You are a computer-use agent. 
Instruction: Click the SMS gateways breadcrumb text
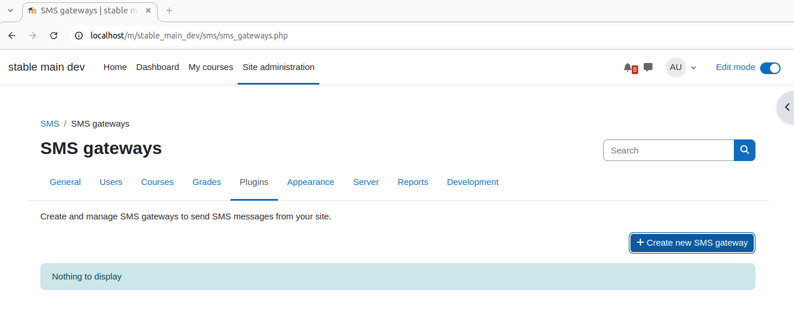click(x=100, y=124)
